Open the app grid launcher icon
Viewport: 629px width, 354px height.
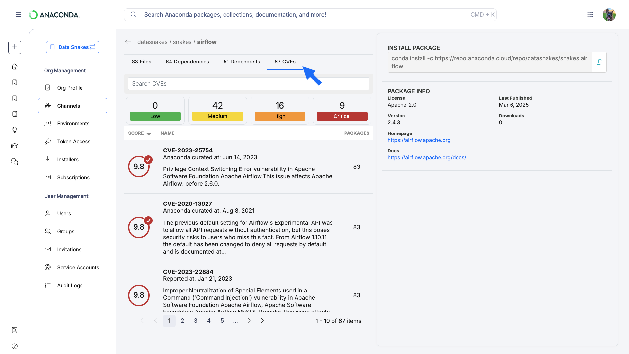click(590, 15)
